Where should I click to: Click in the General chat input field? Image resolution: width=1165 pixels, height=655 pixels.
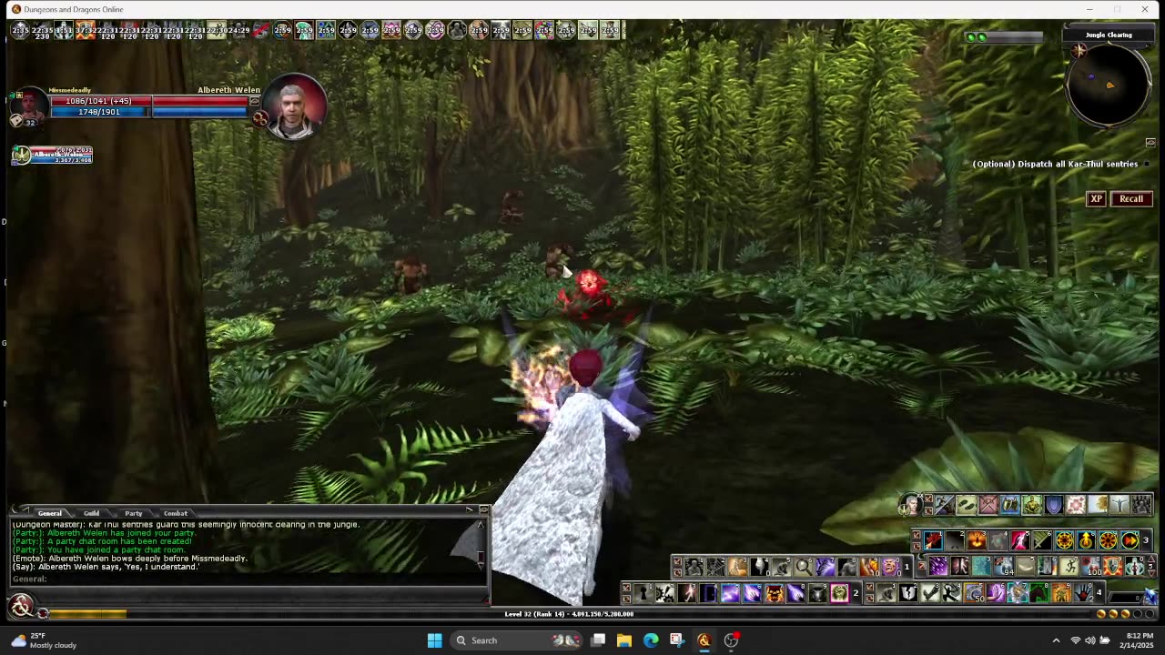point(249,579)
